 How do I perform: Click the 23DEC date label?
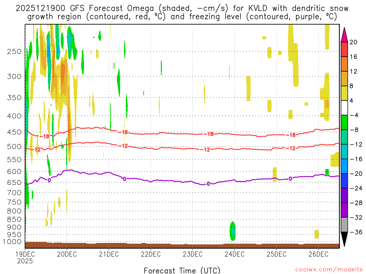(193, 254)
